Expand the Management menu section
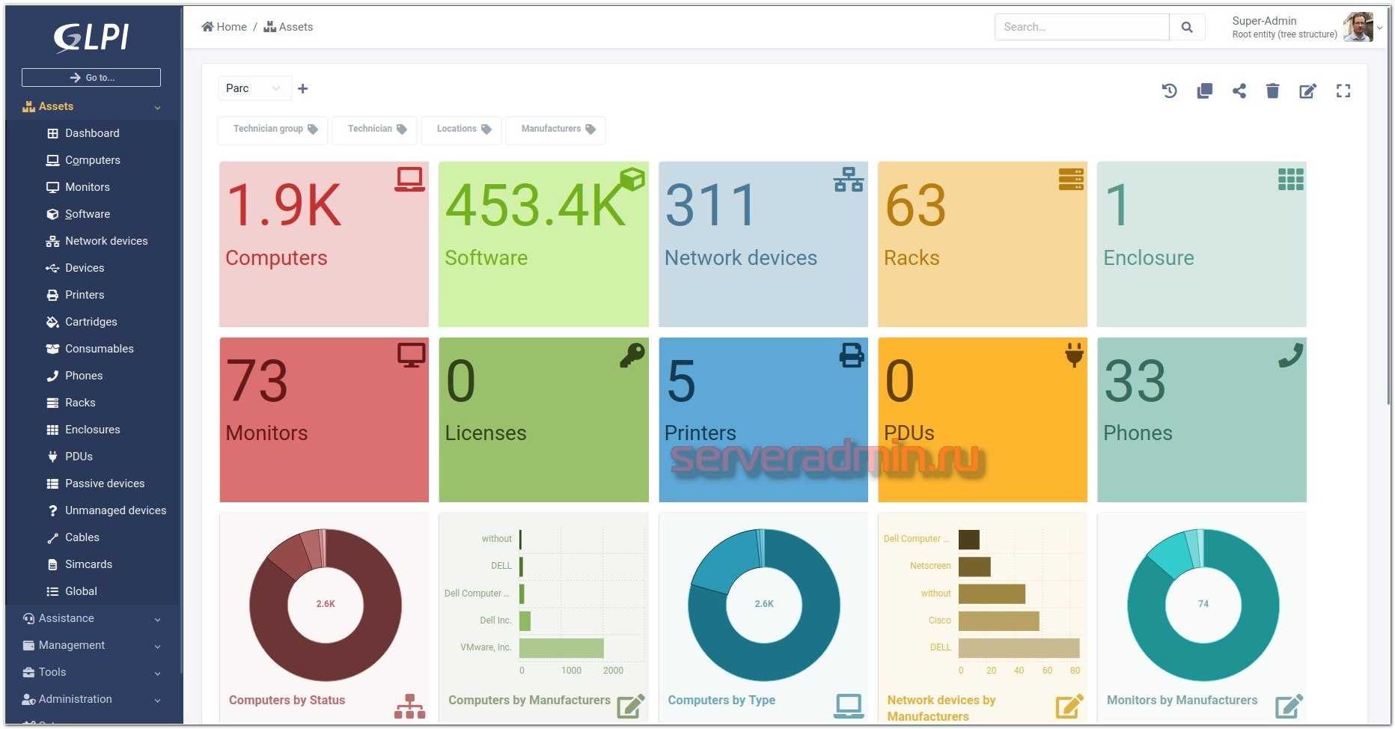This screenshot has width=1395, height=729. [x=93, y=645]
